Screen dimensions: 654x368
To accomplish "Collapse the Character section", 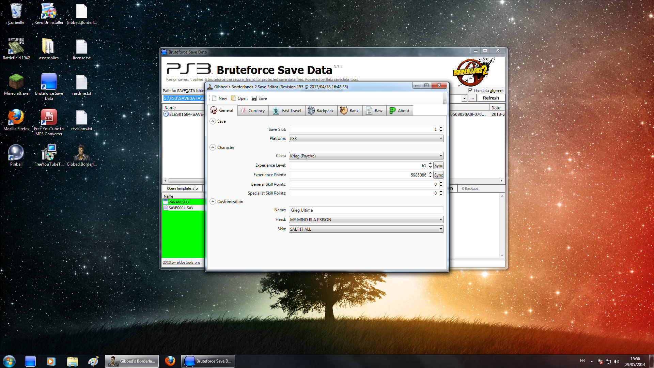I will pos(213,148).
